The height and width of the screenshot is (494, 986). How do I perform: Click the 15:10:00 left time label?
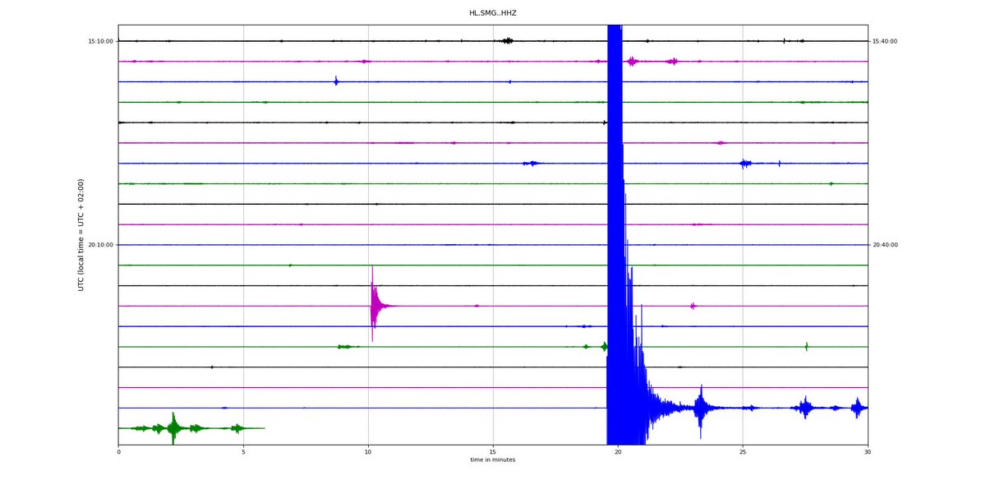(101, 41)
